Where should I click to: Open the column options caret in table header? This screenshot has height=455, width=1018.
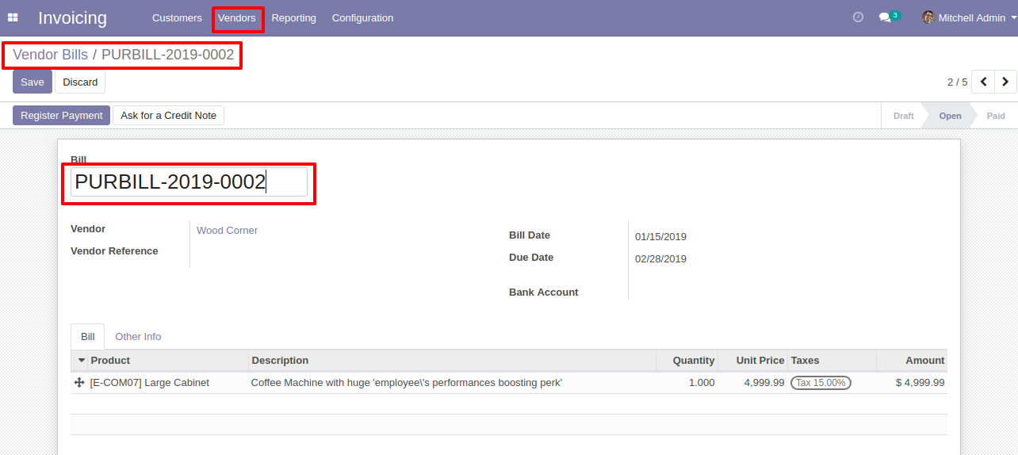pos(81,361)
